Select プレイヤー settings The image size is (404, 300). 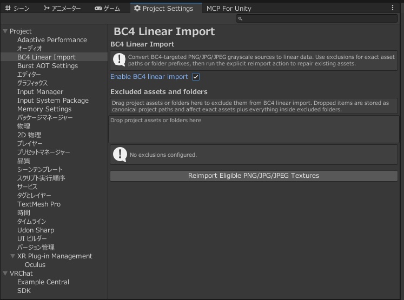pyautogui.click(x=30, y=144)
